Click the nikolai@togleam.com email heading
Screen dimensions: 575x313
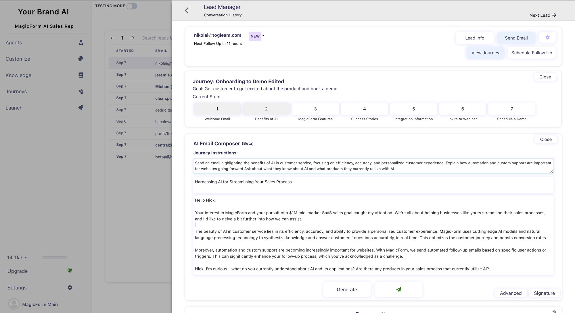pyautogui.click(x=217, y=35)
